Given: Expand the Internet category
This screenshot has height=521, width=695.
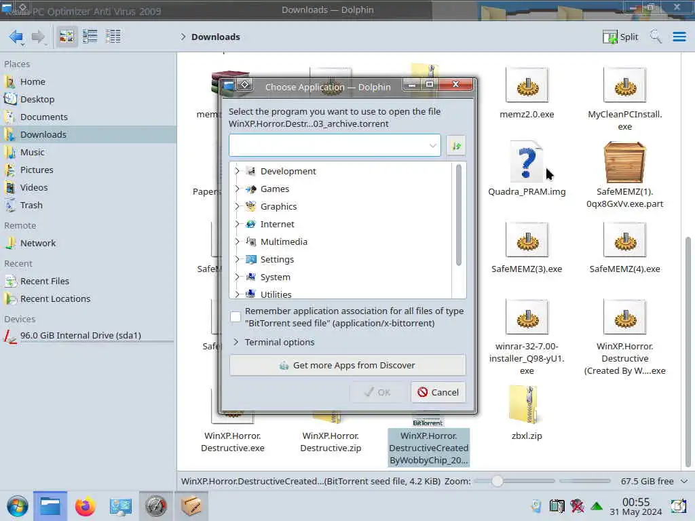Looking at the screenshot, I should 237,224.
